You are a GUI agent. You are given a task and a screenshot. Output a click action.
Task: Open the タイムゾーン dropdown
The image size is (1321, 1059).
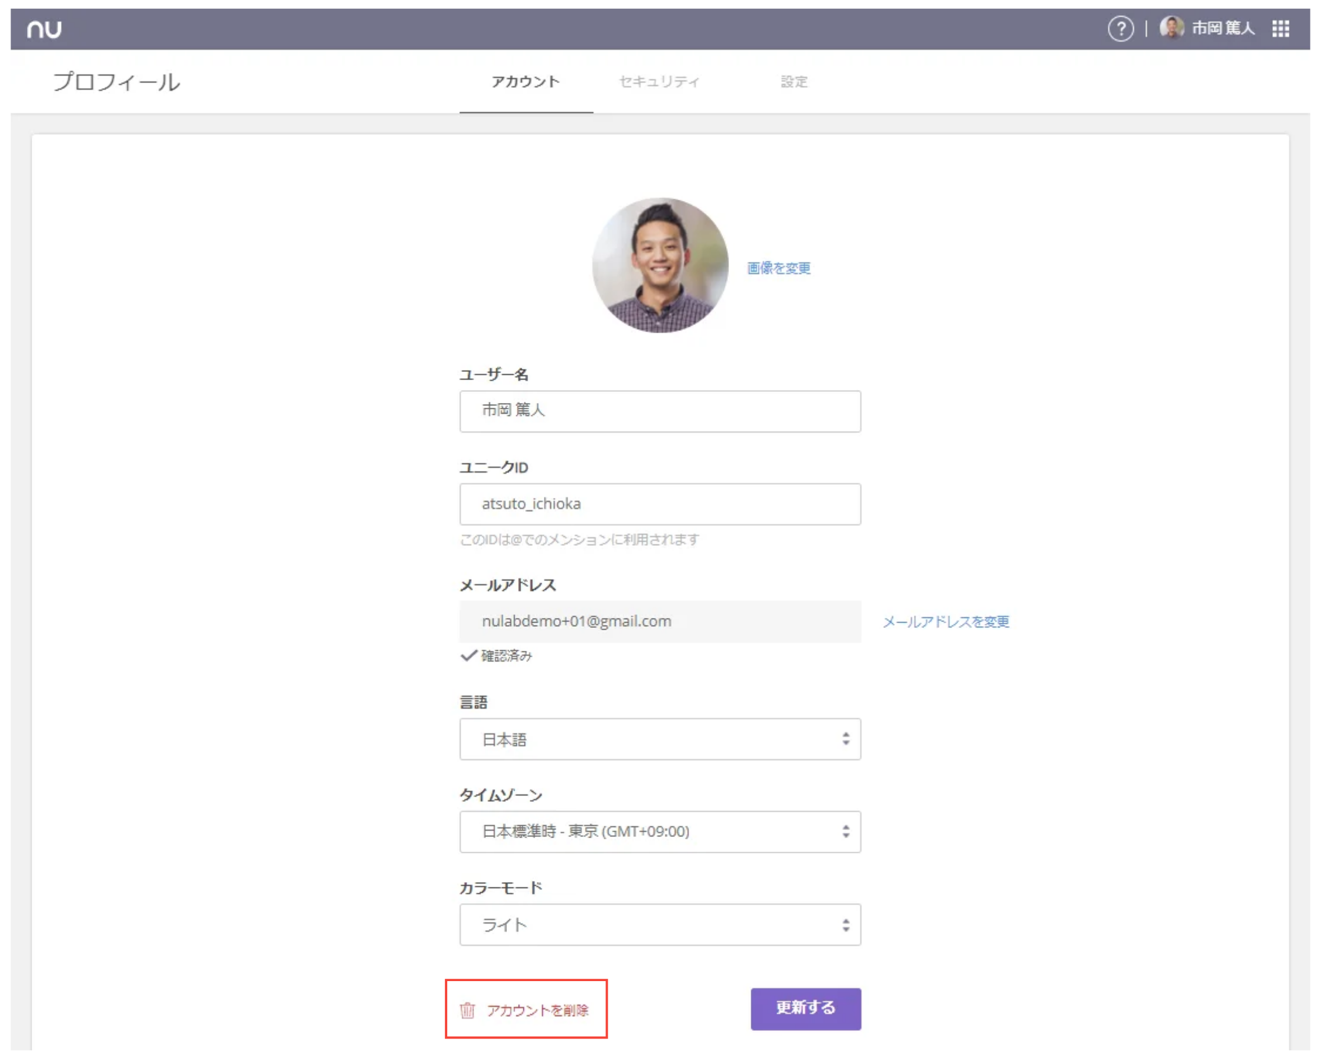tap(660, 832)
